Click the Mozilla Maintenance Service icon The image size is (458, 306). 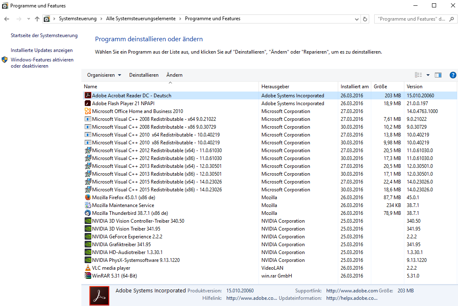(x=88, y=205)
